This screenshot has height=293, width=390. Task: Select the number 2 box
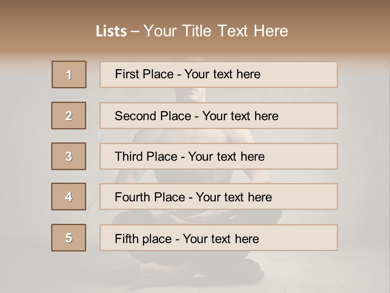tap(69, 116)
